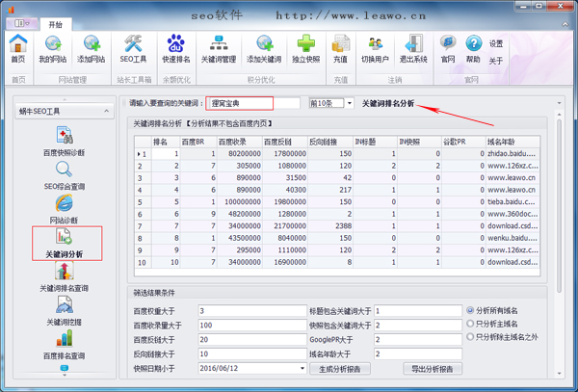This screenshot has height=392, width=578.
Task: Open 网站诊断 sidebar tool
Action: tap(65, 209)
